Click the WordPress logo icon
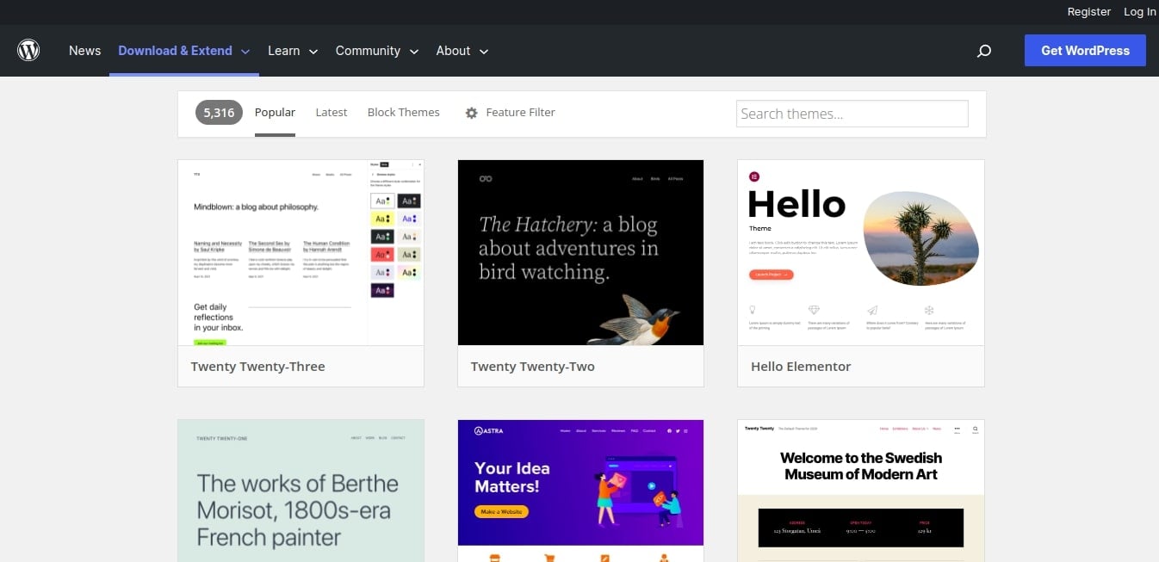This screenshot has width=1159, height=562. [x=28, y=51]
